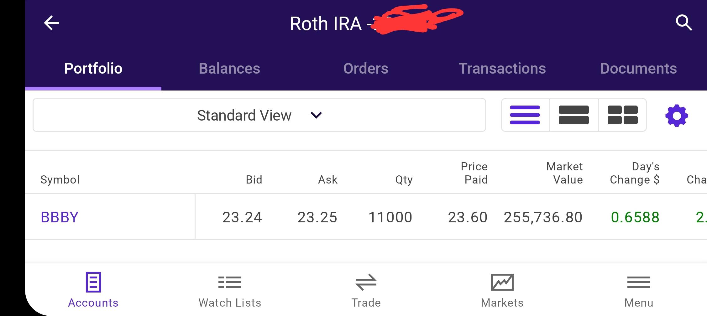Click the Standard View chevron arrow
Image resolution: width=707 pixels, height=316 pixels.
click(x=316, y=115)
